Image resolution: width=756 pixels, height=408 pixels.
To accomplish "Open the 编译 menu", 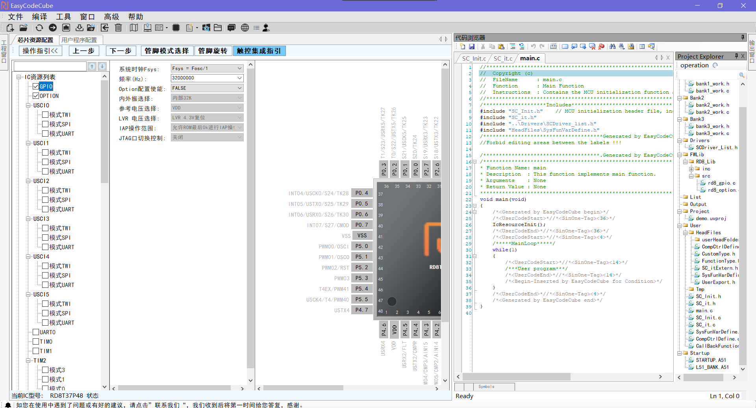I will point(39,17).
